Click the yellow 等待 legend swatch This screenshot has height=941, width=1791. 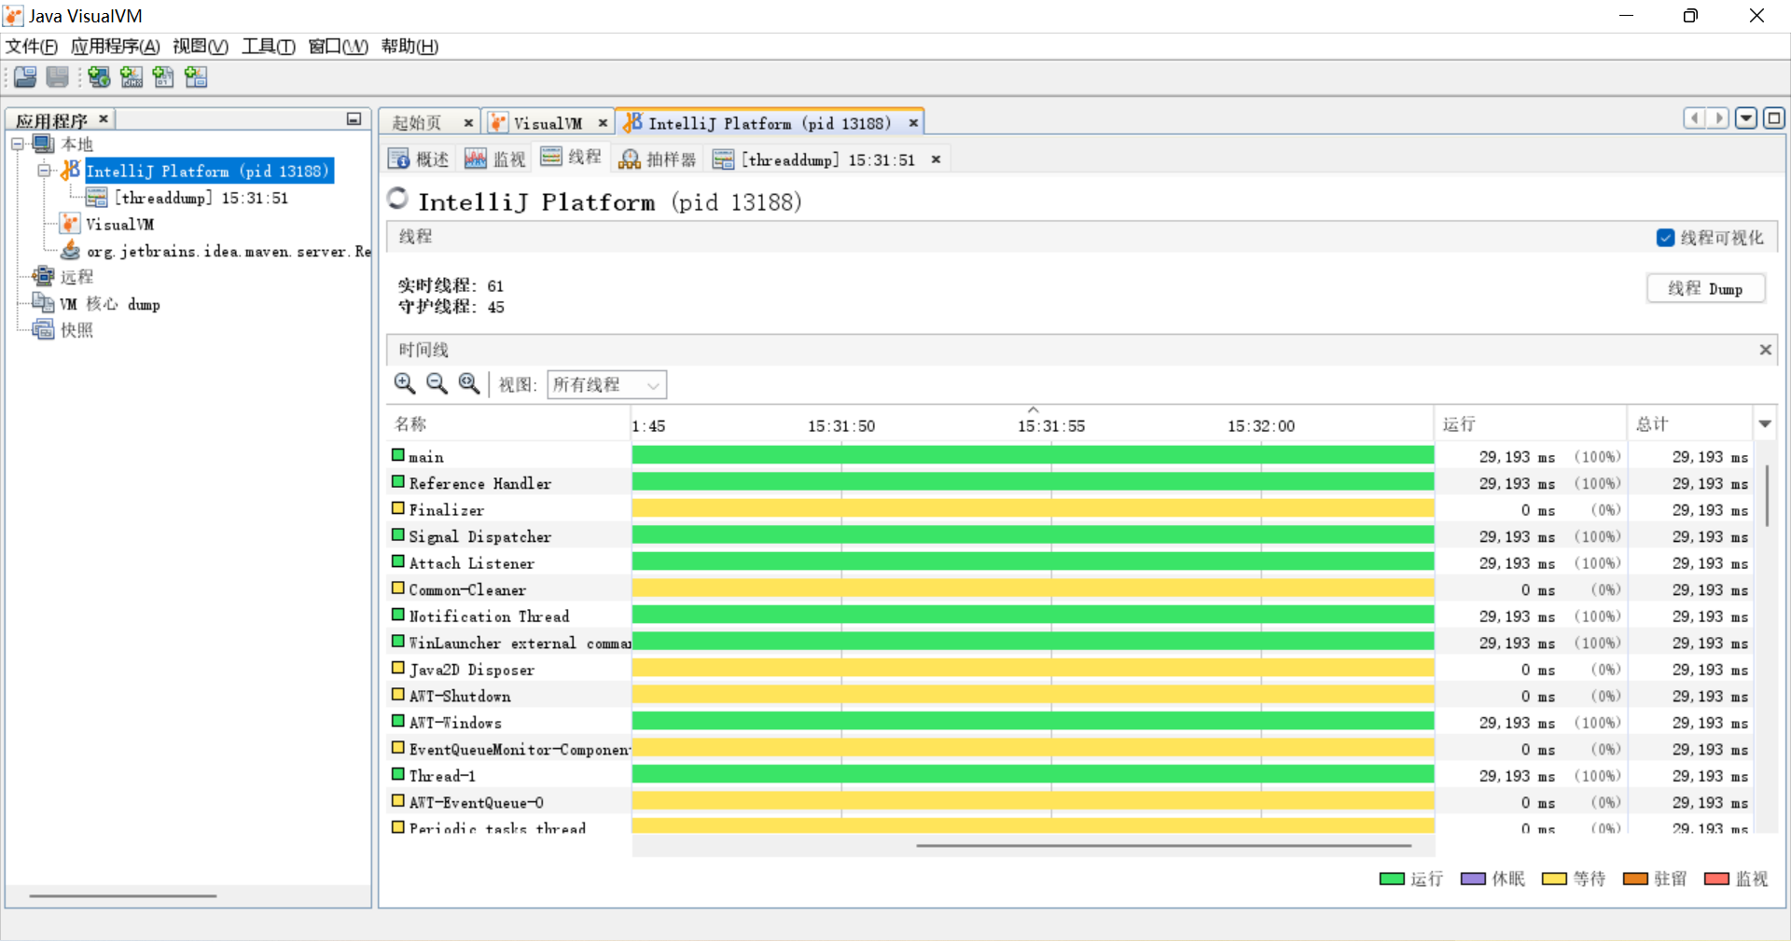1554,879
